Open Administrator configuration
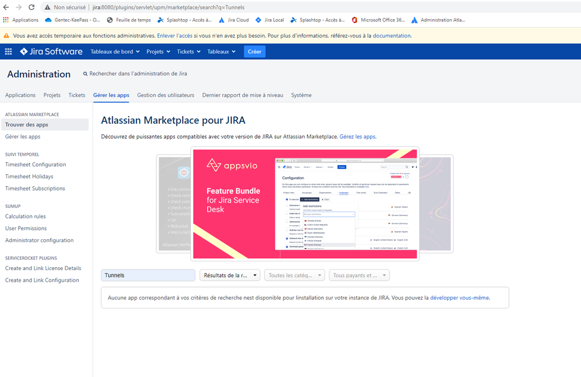 tap(40, 240)
